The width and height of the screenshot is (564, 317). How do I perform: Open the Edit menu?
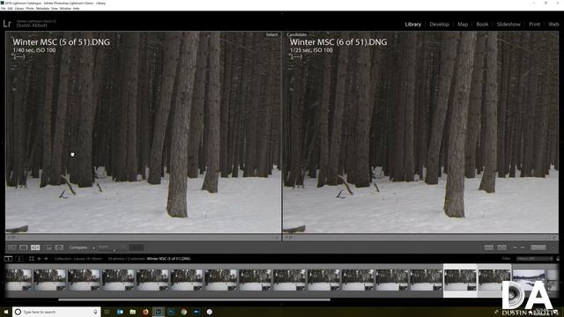coord(10,8)
